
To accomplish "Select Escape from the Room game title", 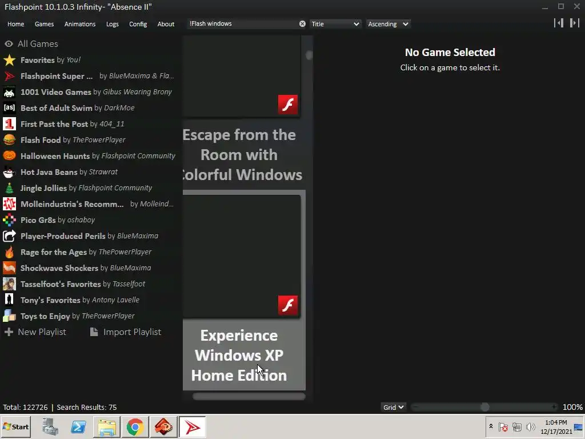I will (x=242, y=154).
